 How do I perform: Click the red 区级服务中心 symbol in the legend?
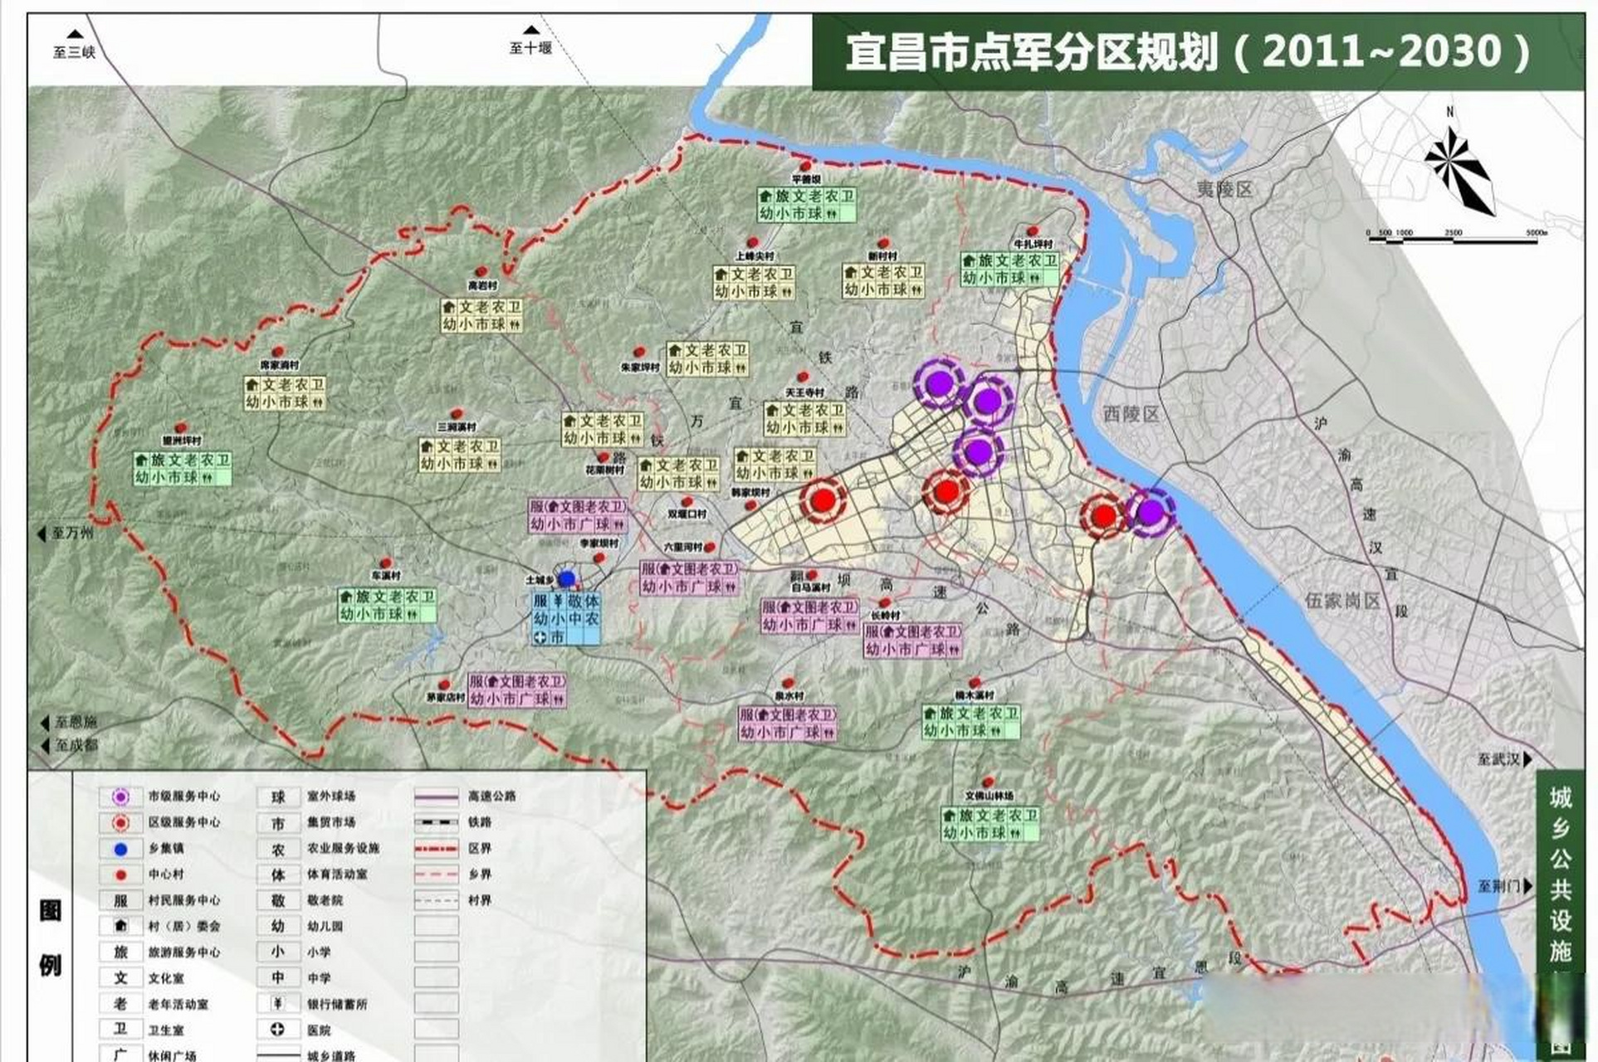(120, 823)
